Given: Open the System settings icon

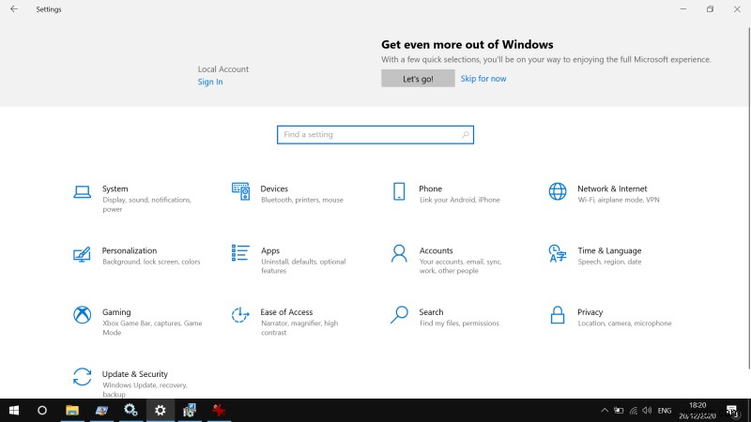Looking at the screenshot, I should [83, 191].
